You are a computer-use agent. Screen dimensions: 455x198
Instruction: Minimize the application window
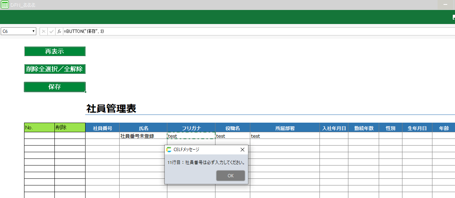pyautogui.click(x=445, y=5)
